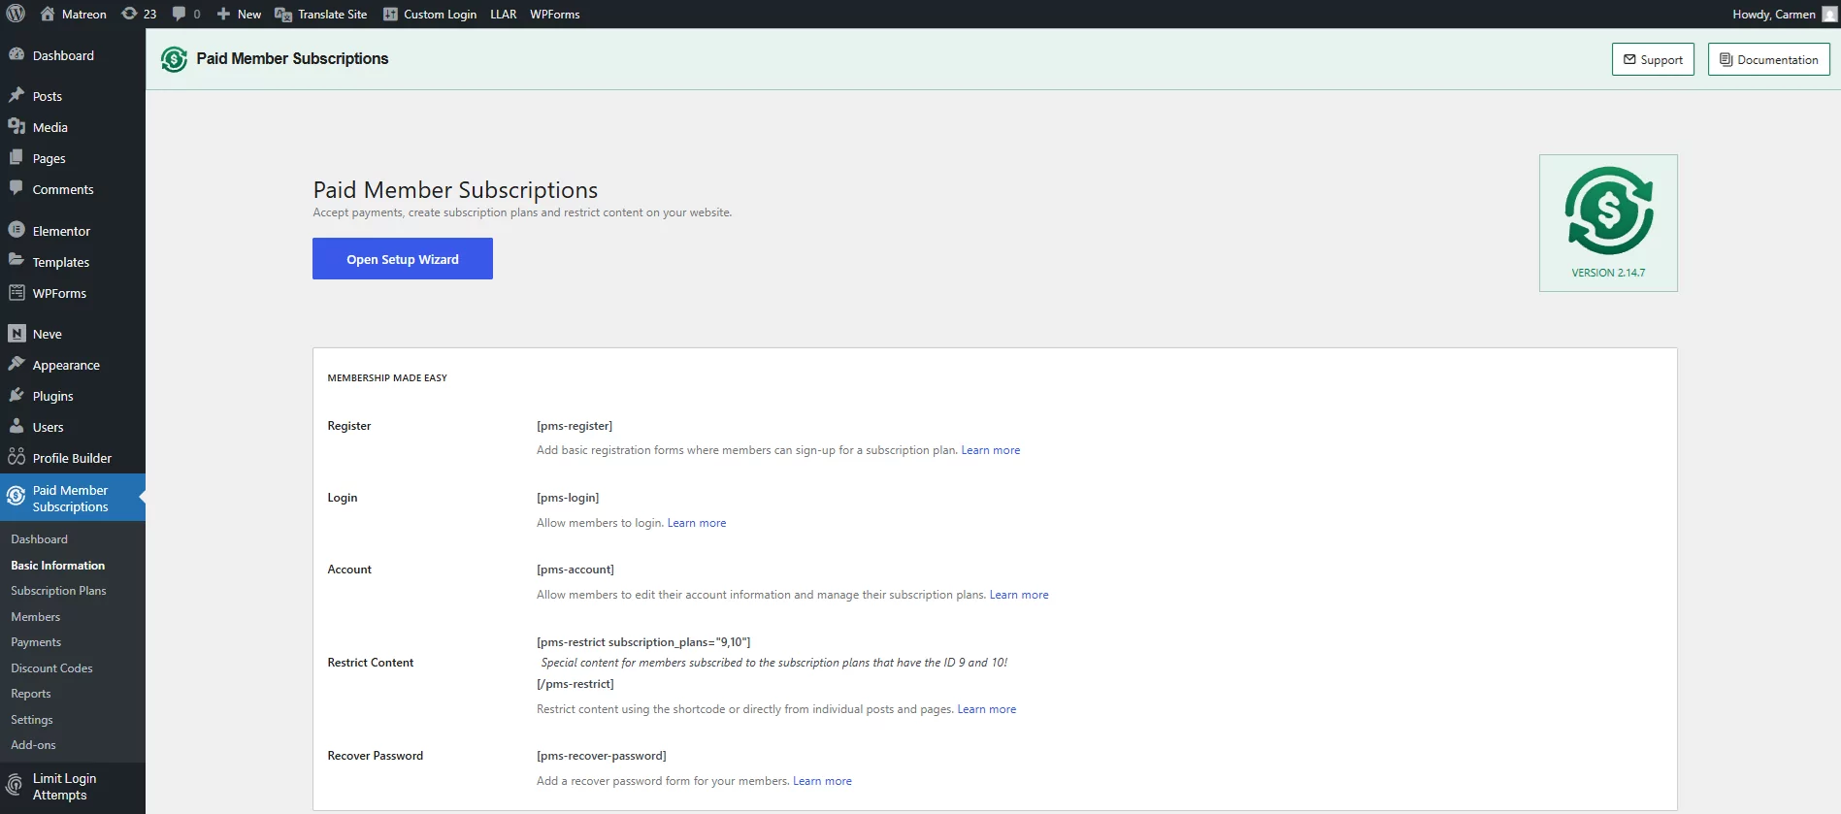The width and height of the screenshot is (1841, 814).
Task: Open Subscription Plans submenu item
Action: 58,590
